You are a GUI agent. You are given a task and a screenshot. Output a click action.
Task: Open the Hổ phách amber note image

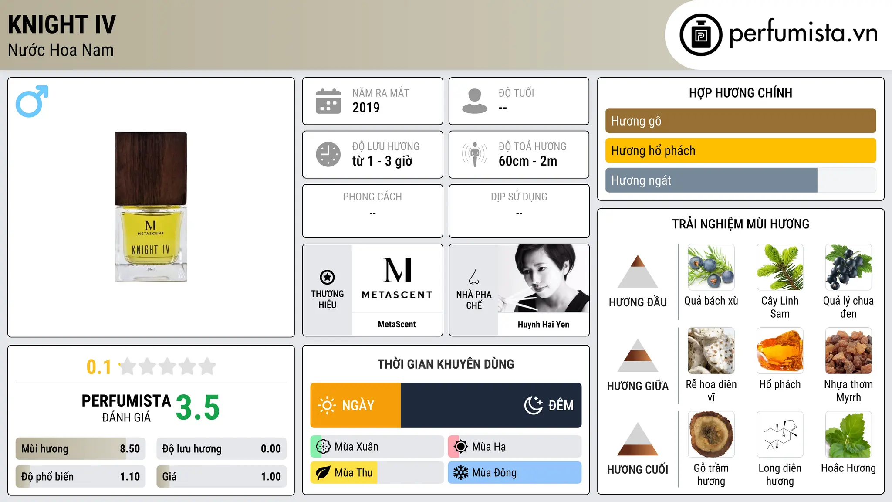pyautogui.click(x=780, y=351)
